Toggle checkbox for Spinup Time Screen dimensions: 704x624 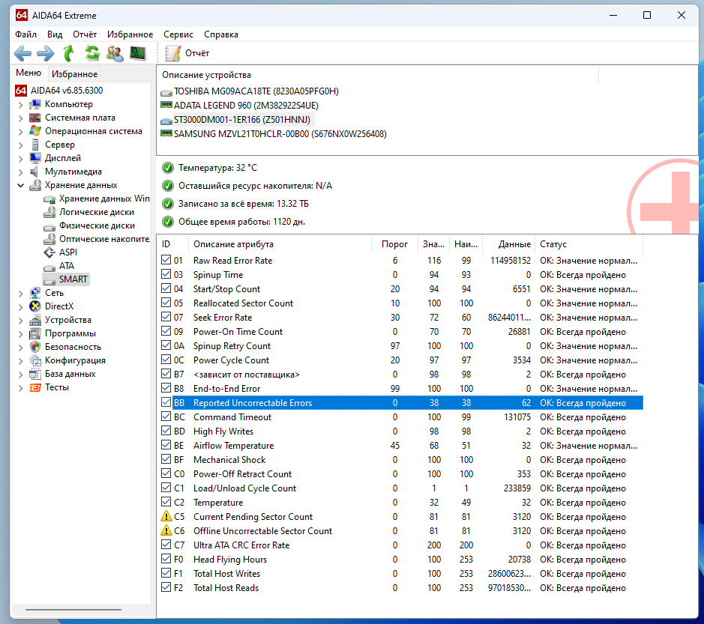tap(166, 274)
